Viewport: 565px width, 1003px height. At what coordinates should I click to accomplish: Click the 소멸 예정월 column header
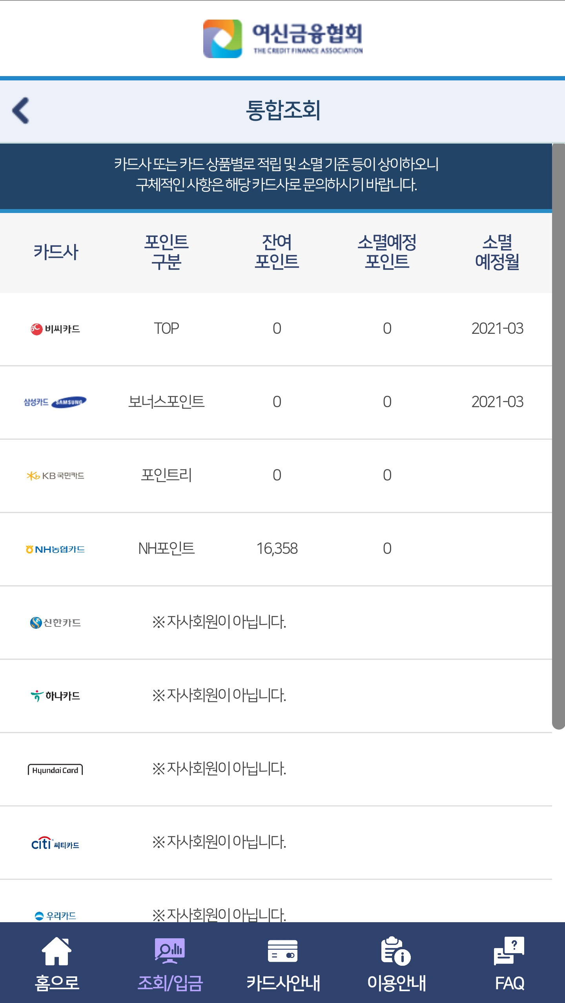[x=497, y=252]
